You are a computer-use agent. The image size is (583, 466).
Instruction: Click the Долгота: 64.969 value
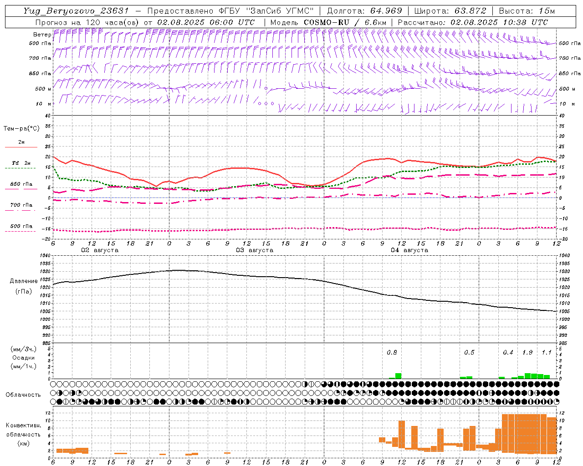365,11
